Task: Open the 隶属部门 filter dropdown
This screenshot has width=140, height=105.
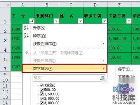Action: [x=56, y=21]
